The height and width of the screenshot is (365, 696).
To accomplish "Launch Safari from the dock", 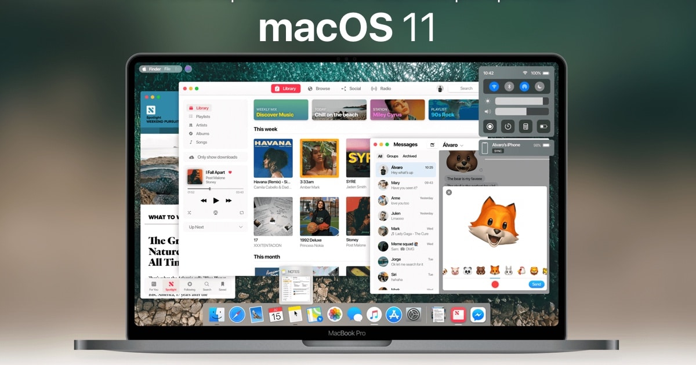I will point(237,315).
